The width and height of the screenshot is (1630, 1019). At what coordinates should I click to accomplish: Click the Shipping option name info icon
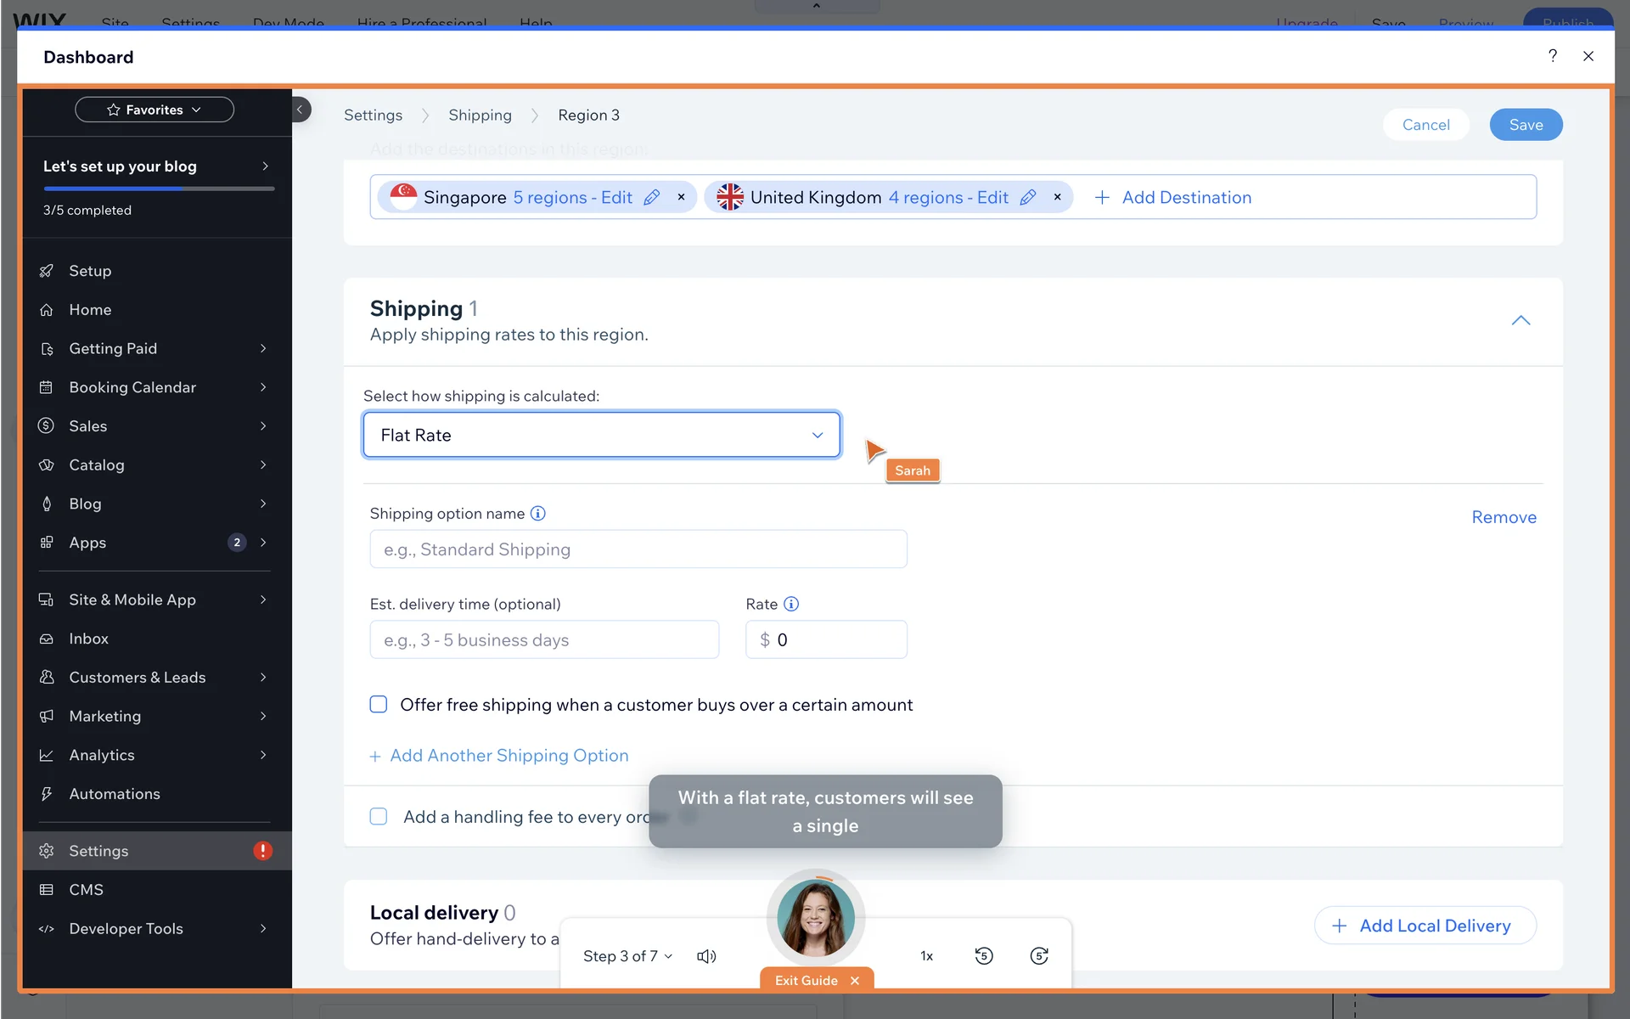pyautogui.click(x=537, y=514)
